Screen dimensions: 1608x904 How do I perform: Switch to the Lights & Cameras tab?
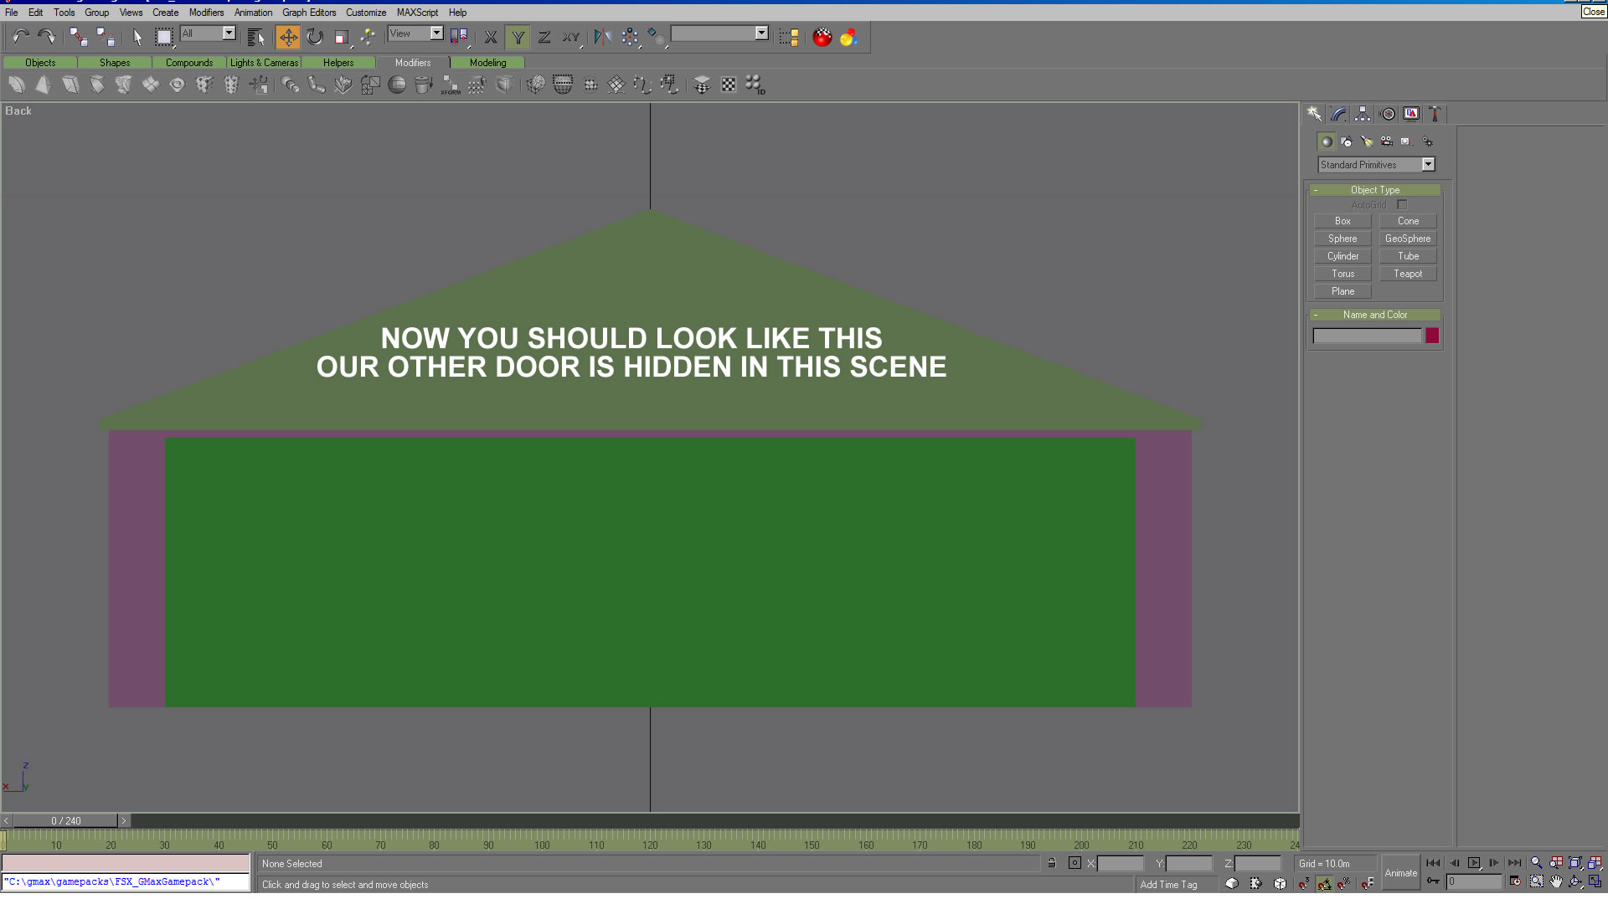264,63
